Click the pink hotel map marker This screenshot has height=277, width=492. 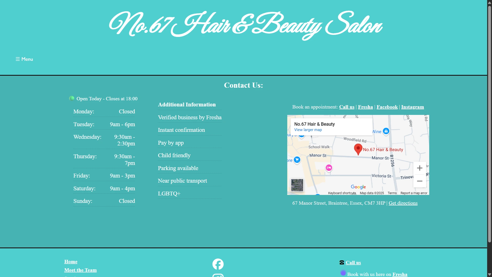tap(329, 168)
